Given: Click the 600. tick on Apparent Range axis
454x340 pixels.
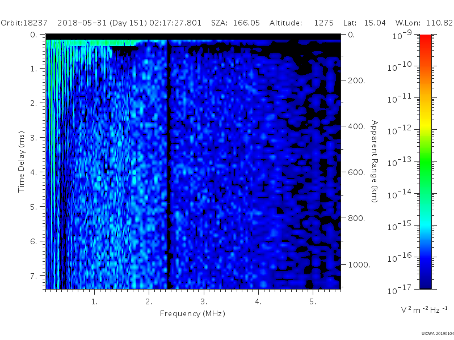Looking at the screenshot, I should pos(356,172).
